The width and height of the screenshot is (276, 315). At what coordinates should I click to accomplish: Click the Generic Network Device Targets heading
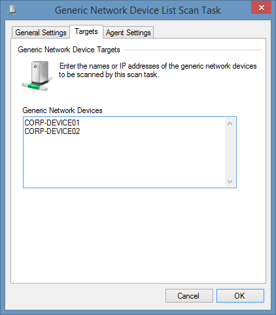[x=69, y=50]
